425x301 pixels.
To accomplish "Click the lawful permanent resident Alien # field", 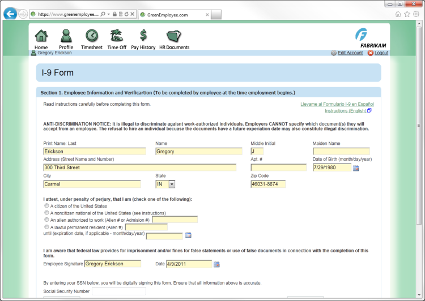I will [146, 227].
